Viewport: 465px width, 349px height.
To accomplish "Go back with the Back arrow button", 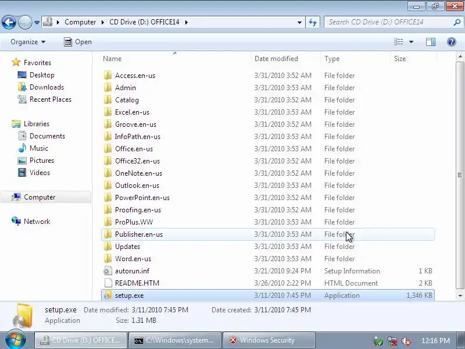I will [x=9, y=22].
